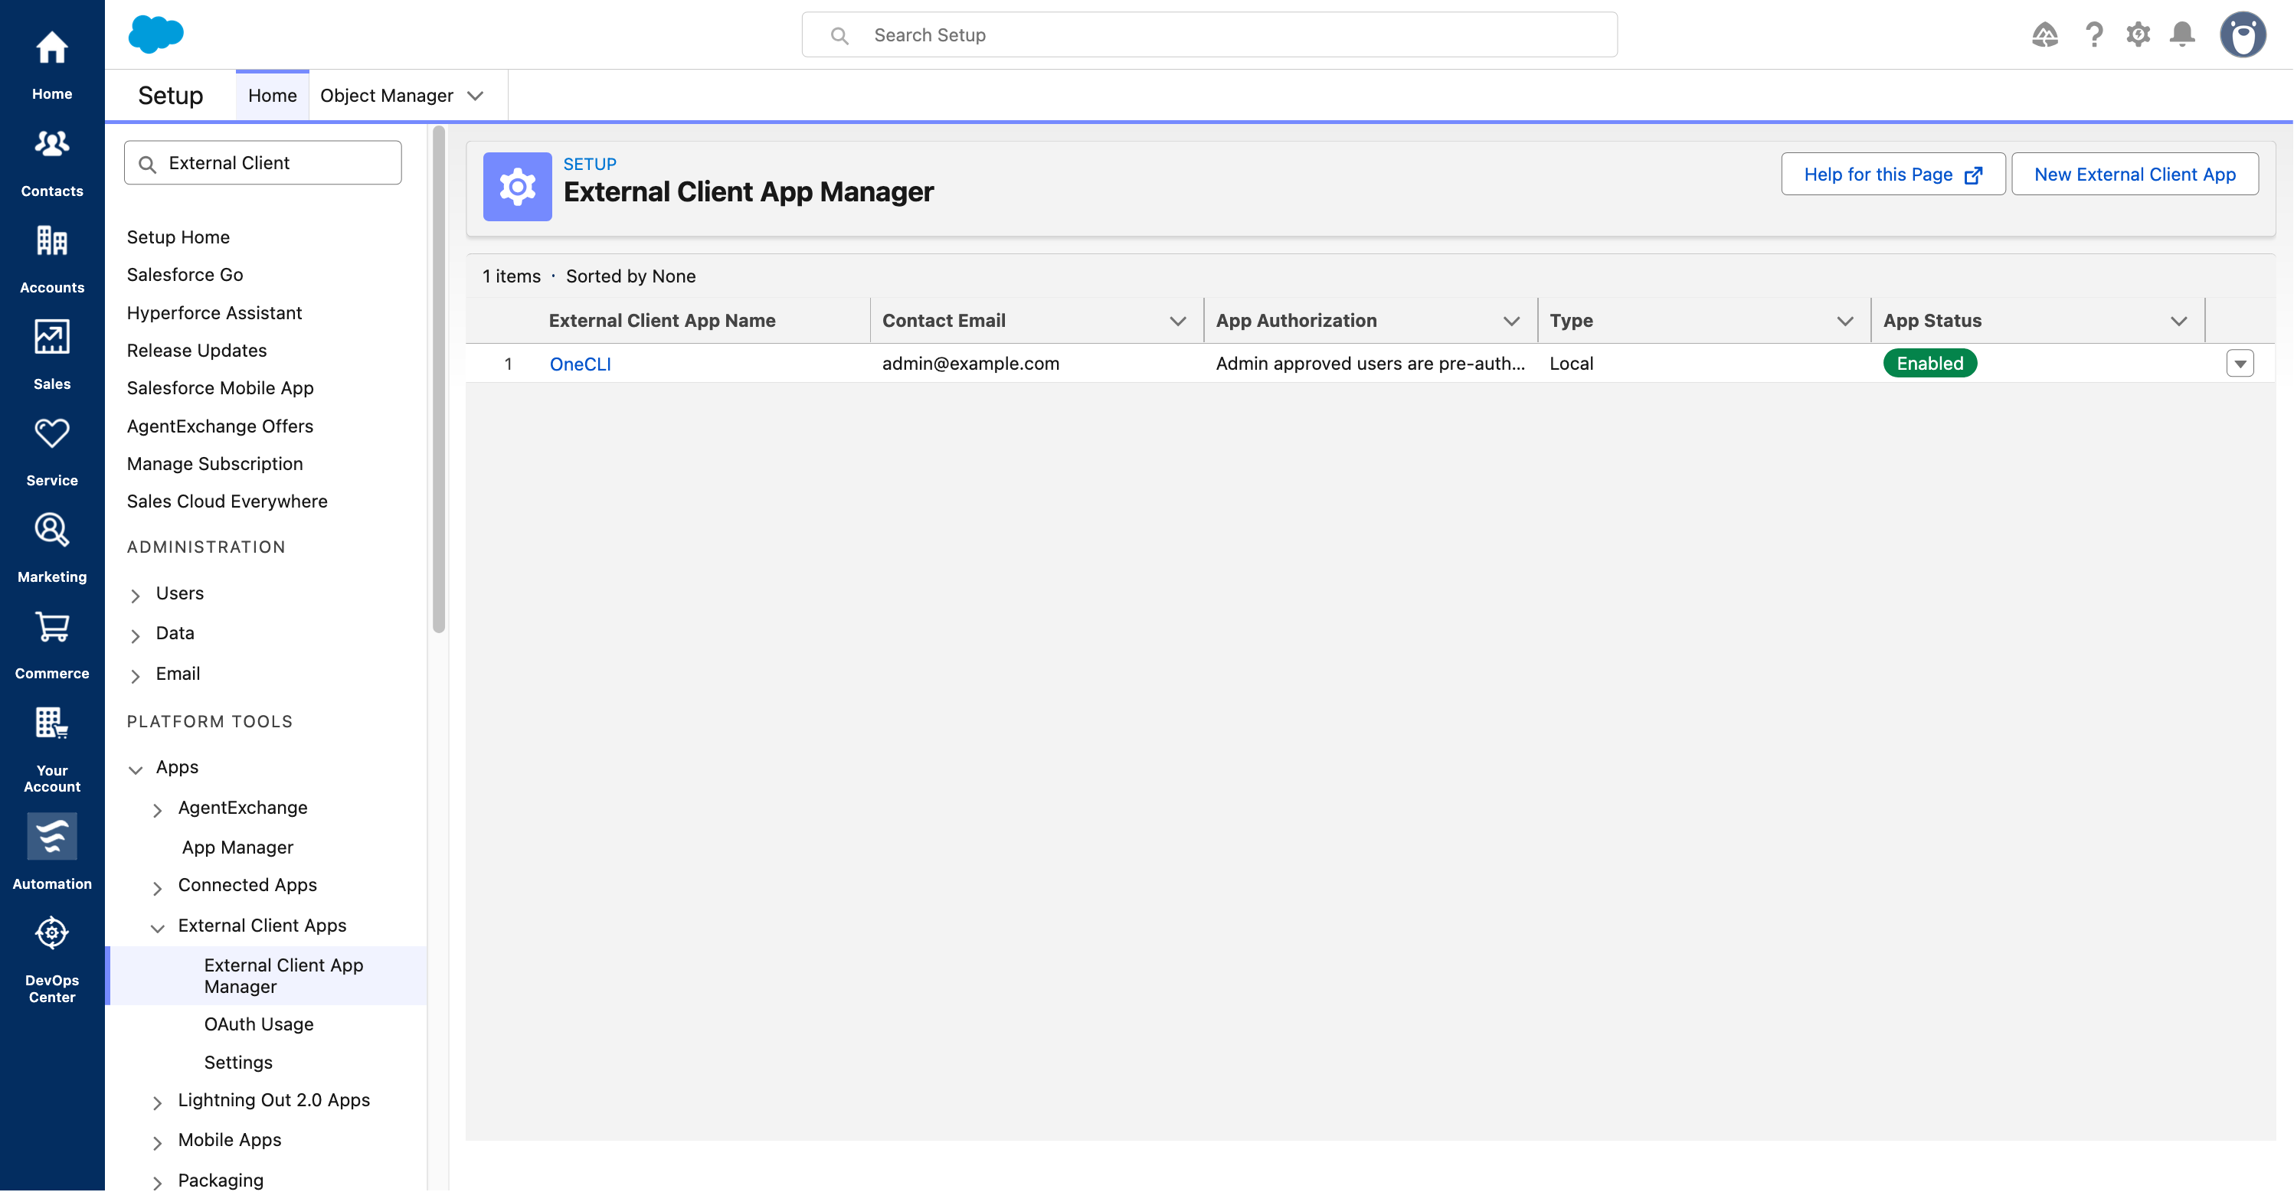Viewport: 2294px width, 1192px height.
Task: Open App Authorization column menu chevron
Action: [x=1511, y=321]
